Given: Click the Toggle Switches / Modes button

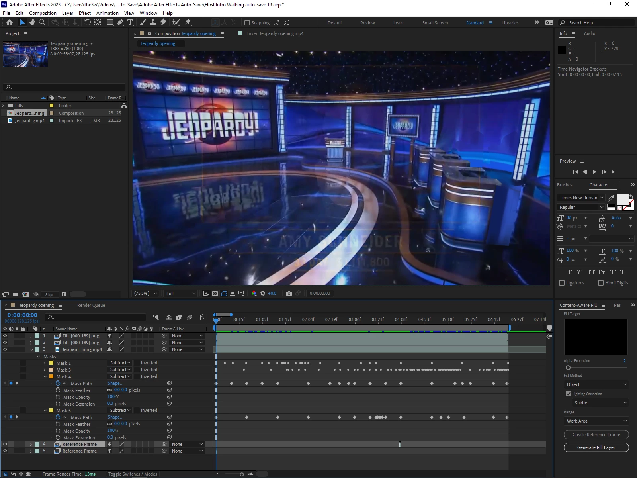Looking at the screenshot, I should tap(133, 474).
